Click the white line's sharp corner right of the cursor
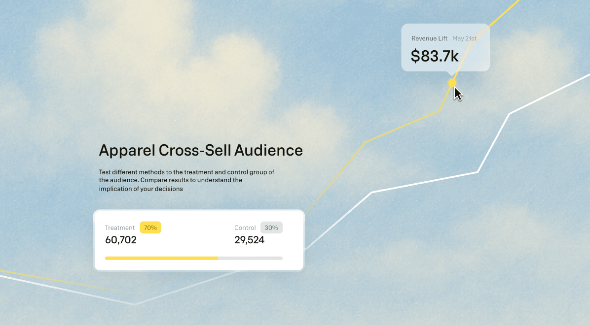Image resolution: width=590 pixels, height=325 pixels. [x=509, y=114]
